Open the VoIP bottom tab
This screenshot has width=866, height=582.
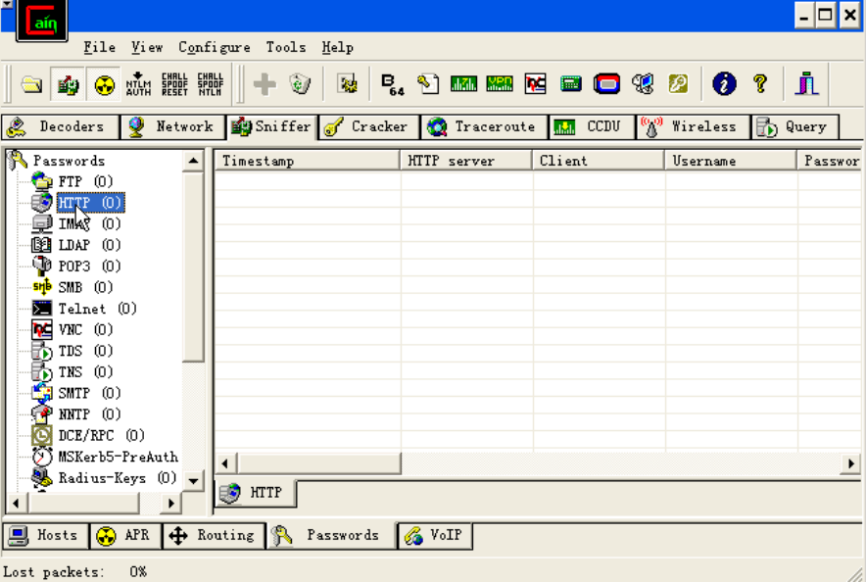coord(435,536)
